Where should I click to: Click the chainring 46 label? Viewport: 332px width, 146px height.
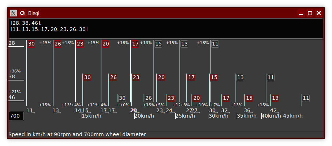12,97
